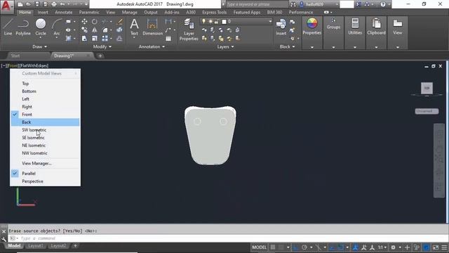The height and width of the screenshot is (253, 449).
Task: Select the Dimension tool
Action: pyautogui.click(x=152, y=27)
